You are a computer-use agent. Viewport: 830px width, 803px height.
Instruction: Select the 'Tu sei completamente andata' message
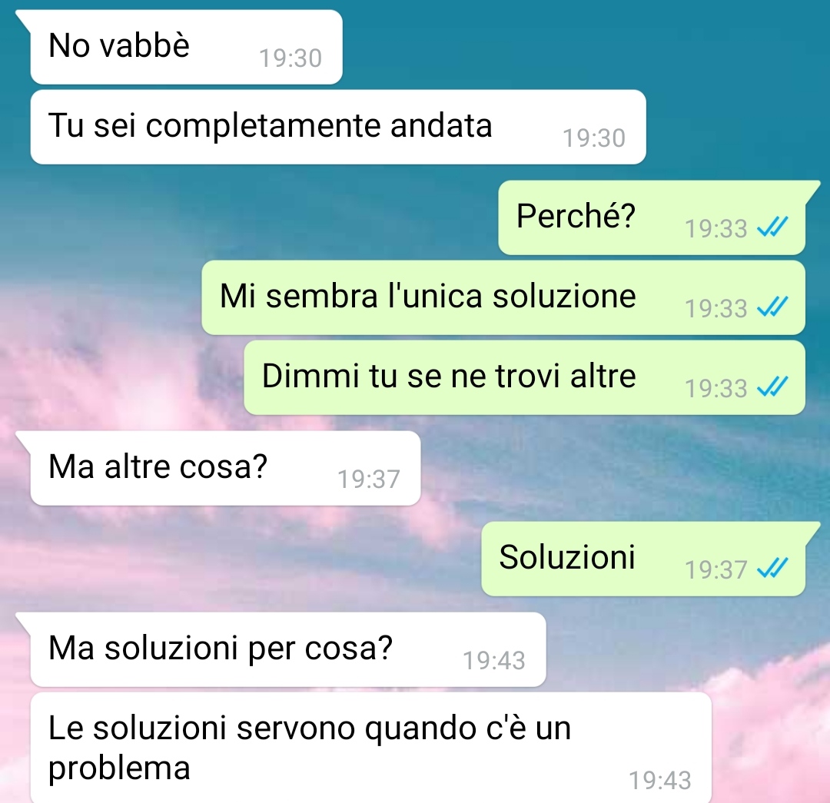click(x=338, y=127)
